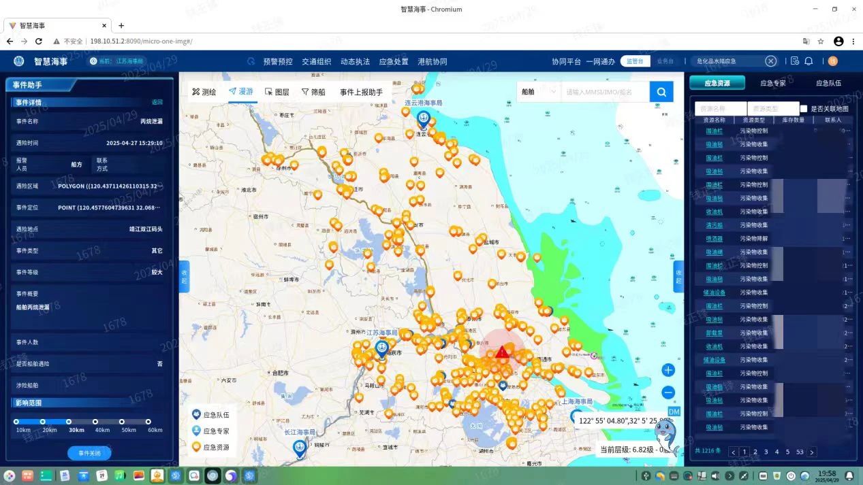Click the 返回 link in 事件详情
This screenshot has width=863, height=485.
click(x=157, y=102)
